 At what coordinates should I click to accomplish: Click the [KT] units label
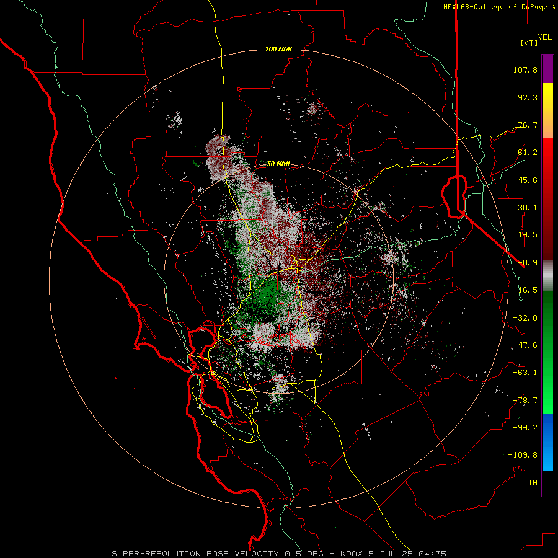pyautogui.click(x=529, y=43)
